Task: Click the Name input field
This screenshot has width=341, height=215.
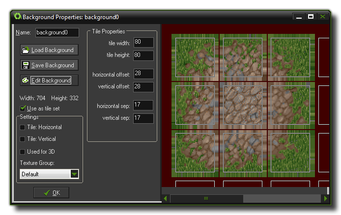Action: 57,33
